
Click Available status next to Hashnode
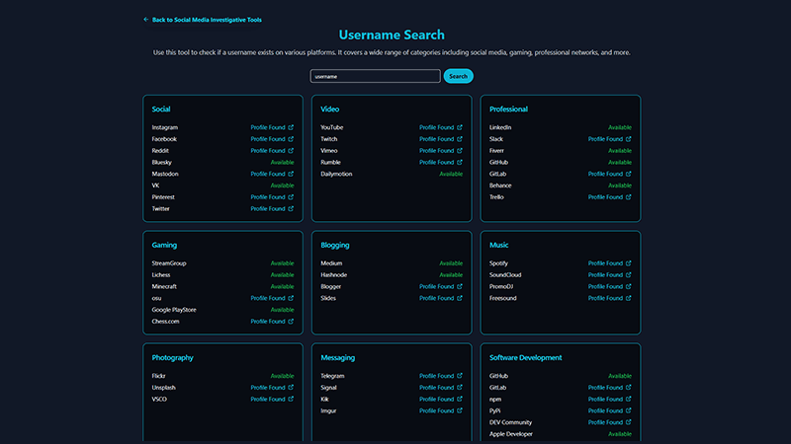pos(451,275)
